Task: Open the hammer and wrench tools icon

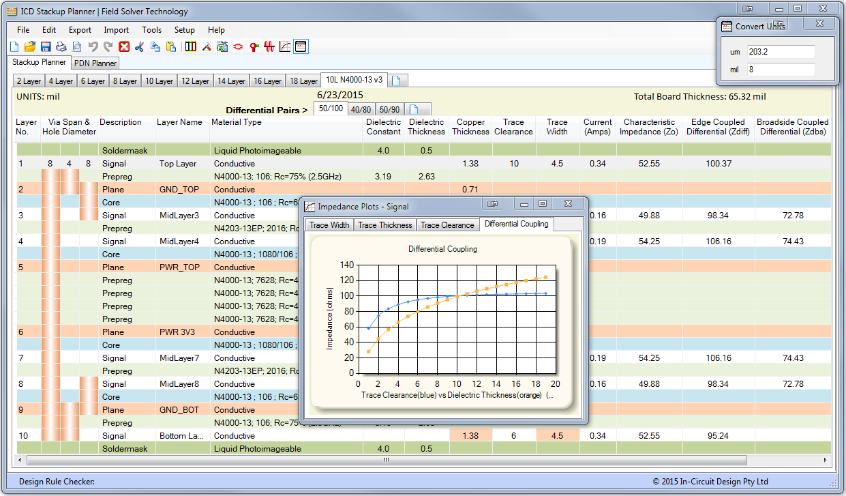Action: [x=207, y=47]
